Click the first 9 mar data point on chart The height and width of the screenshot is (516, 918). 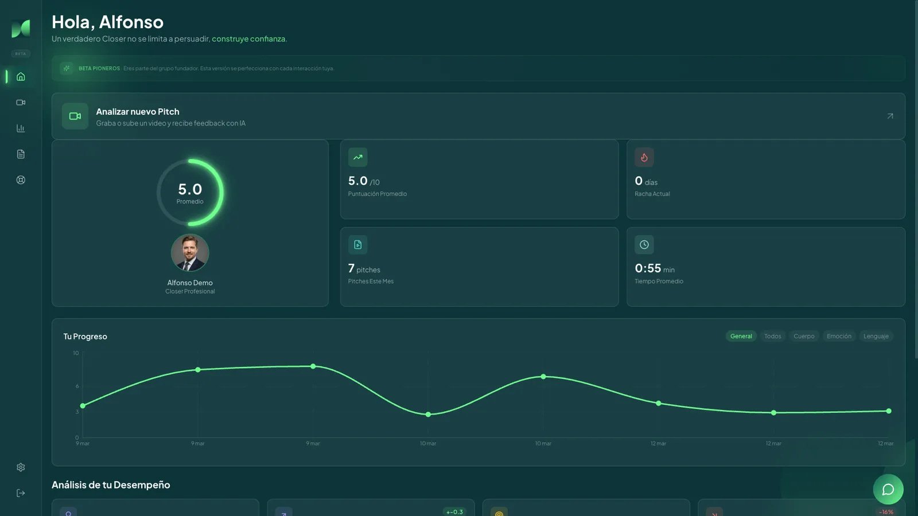[x=83, y=406]
